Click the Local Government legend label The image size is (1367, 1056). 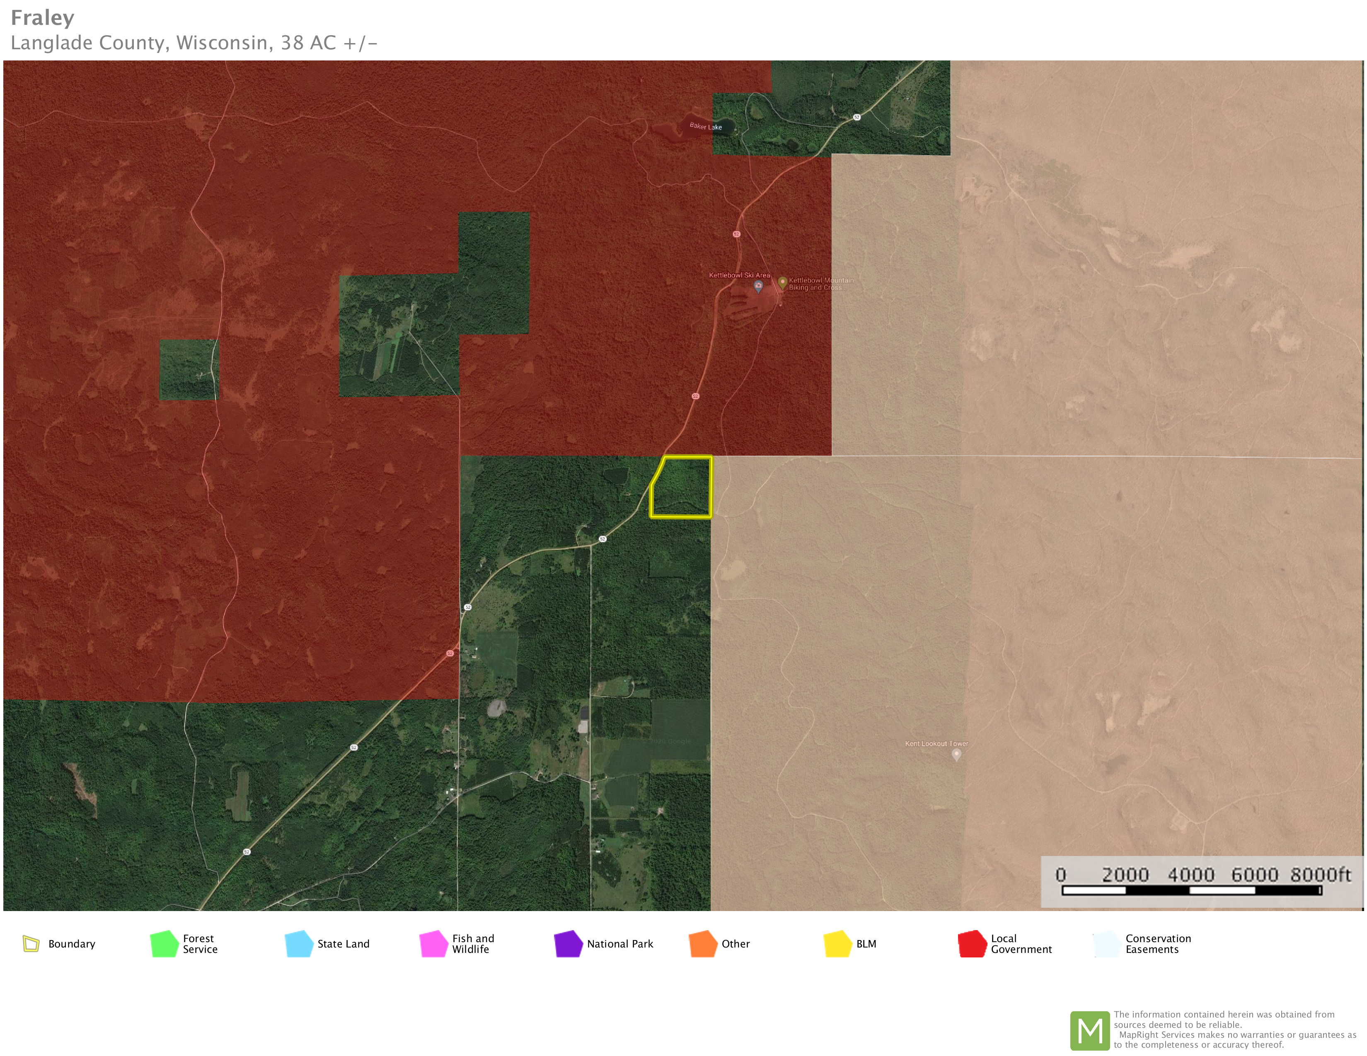[1021, 944]
